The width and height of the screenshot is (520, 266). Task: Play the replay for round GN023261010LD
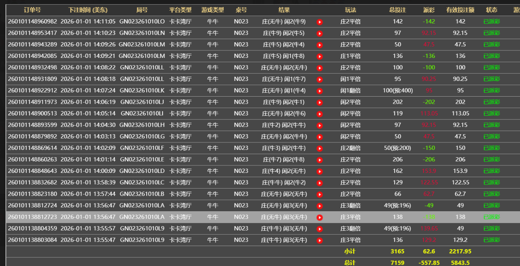(x=319, y=171)
